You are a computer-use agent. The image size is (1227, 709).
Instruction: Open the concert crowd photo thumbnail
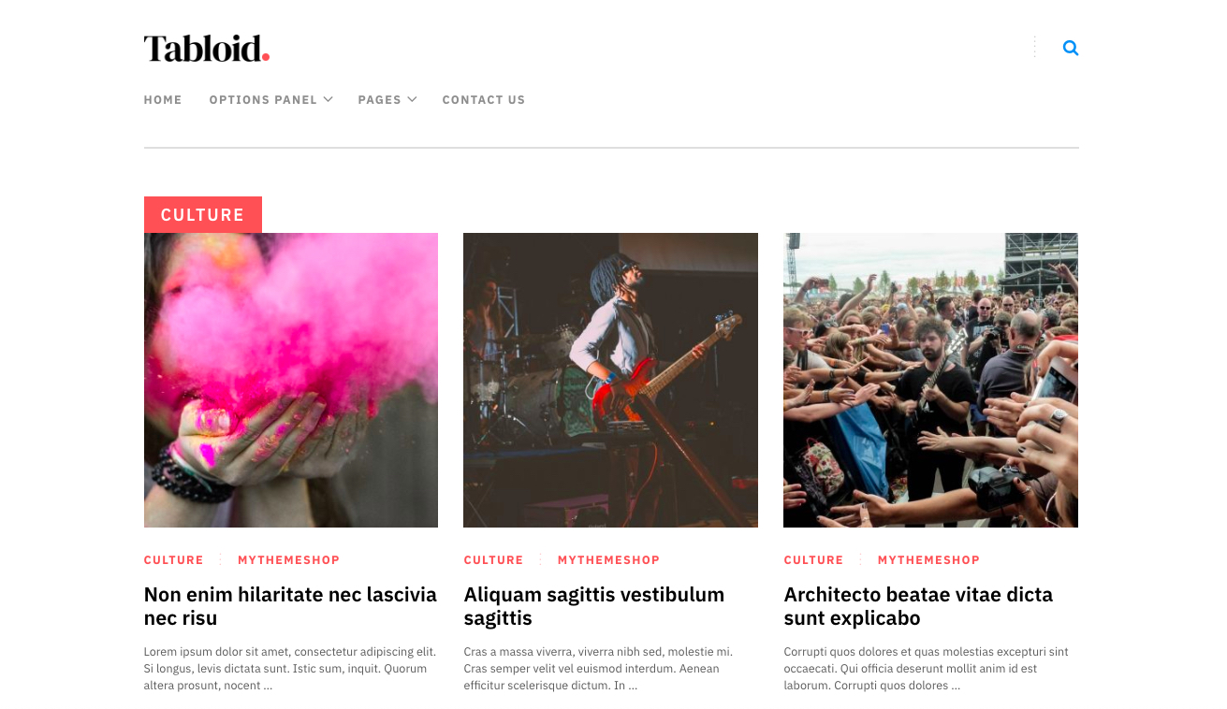coord(930,380)
